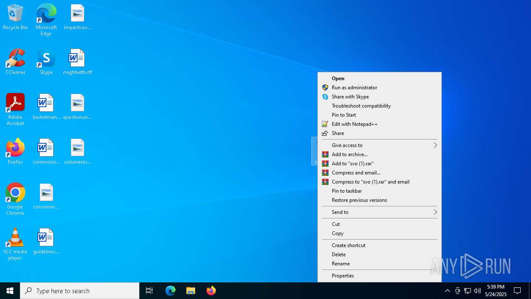Choose Troubleshoot compatibility

[x=380, y=106]
